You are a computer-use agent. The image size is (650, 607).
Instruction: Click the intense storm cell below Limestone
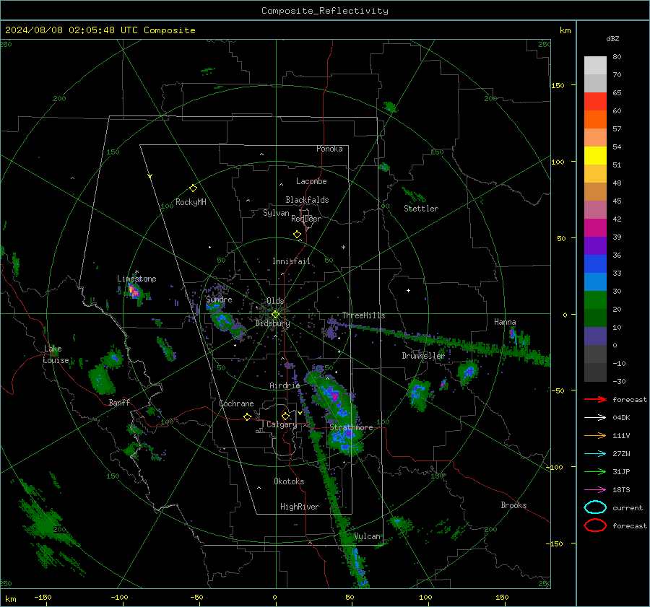click(x=134, y=292)
